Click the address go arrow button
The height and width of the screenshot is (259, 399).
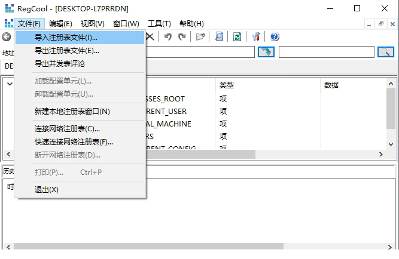(266, 52)
